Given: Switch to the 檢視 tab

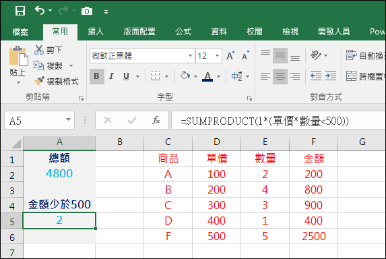Looking at the screenshot, I should tap(290, 32).
